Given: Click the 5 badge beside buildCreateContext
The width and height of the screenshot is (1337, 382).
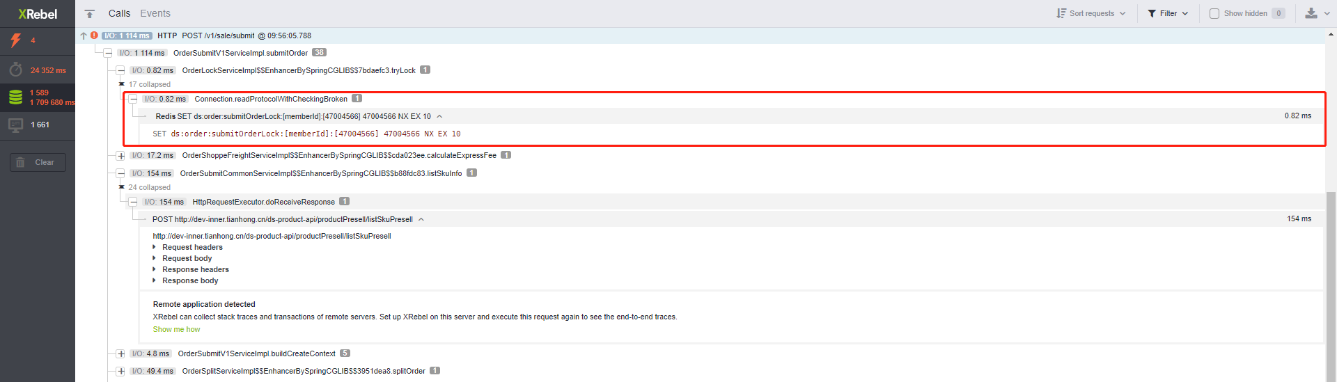Looking at the screenshot, I should pyautogui.click(x=345, y=353).
